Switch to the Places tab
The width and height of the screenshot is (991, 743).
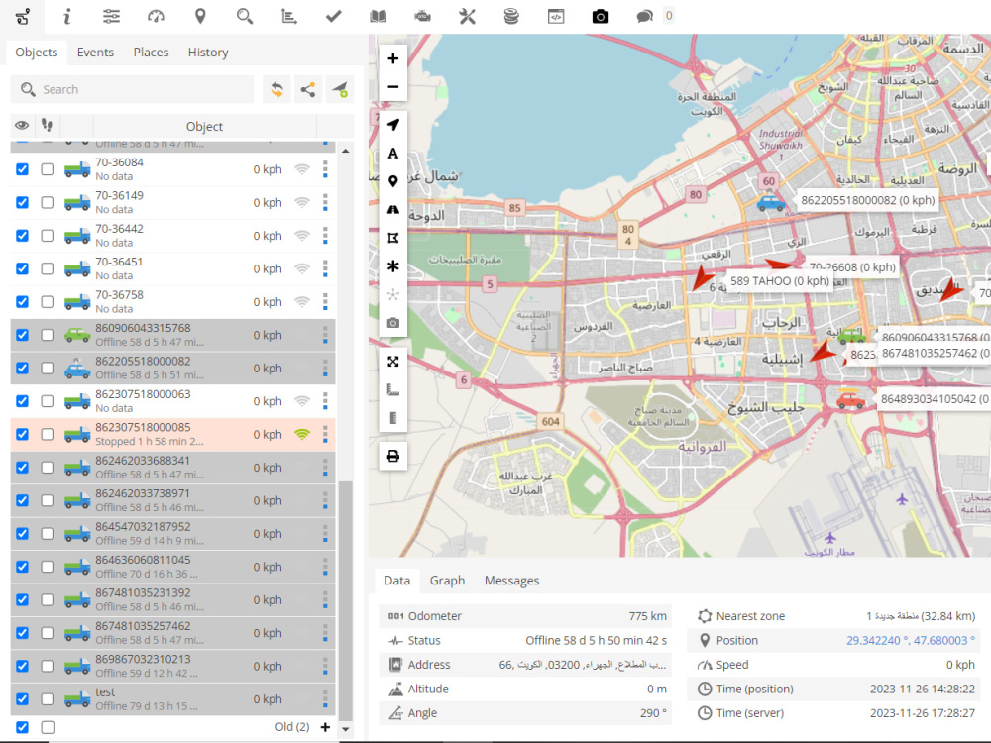coord(151,53)
